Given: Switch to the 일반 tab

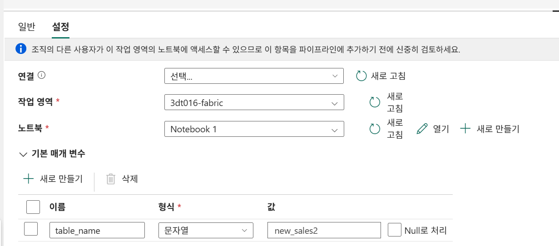Looking at the screenshot, I should coord(26,27).
